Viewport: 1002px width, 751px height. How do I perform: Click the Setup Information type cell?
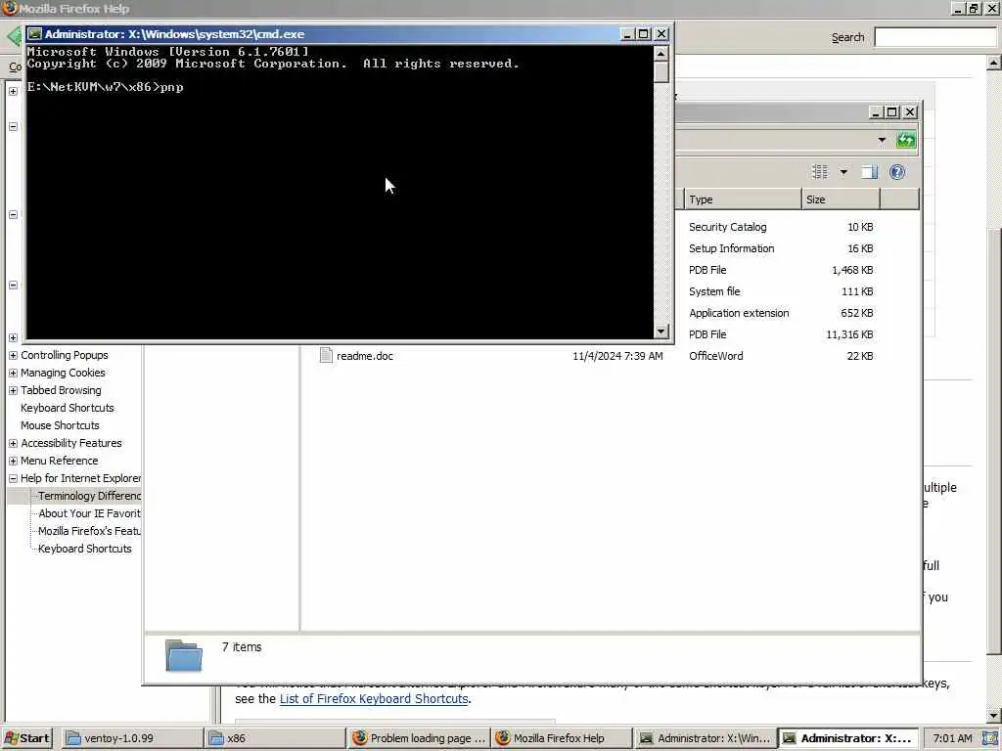(731, 248)
